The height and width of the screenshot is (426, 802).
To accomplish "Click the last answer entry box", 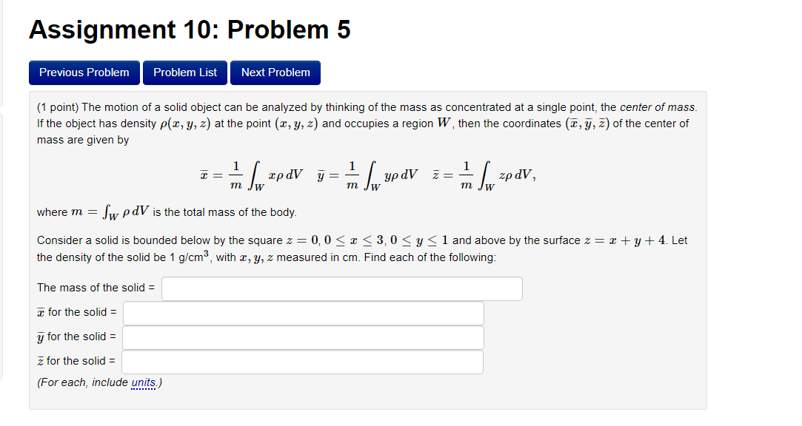I will coord(304,362).
